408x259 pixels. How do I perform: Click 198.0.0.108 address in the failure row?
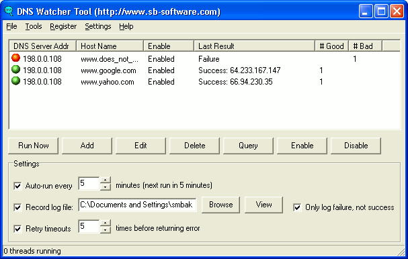[42, 59]
